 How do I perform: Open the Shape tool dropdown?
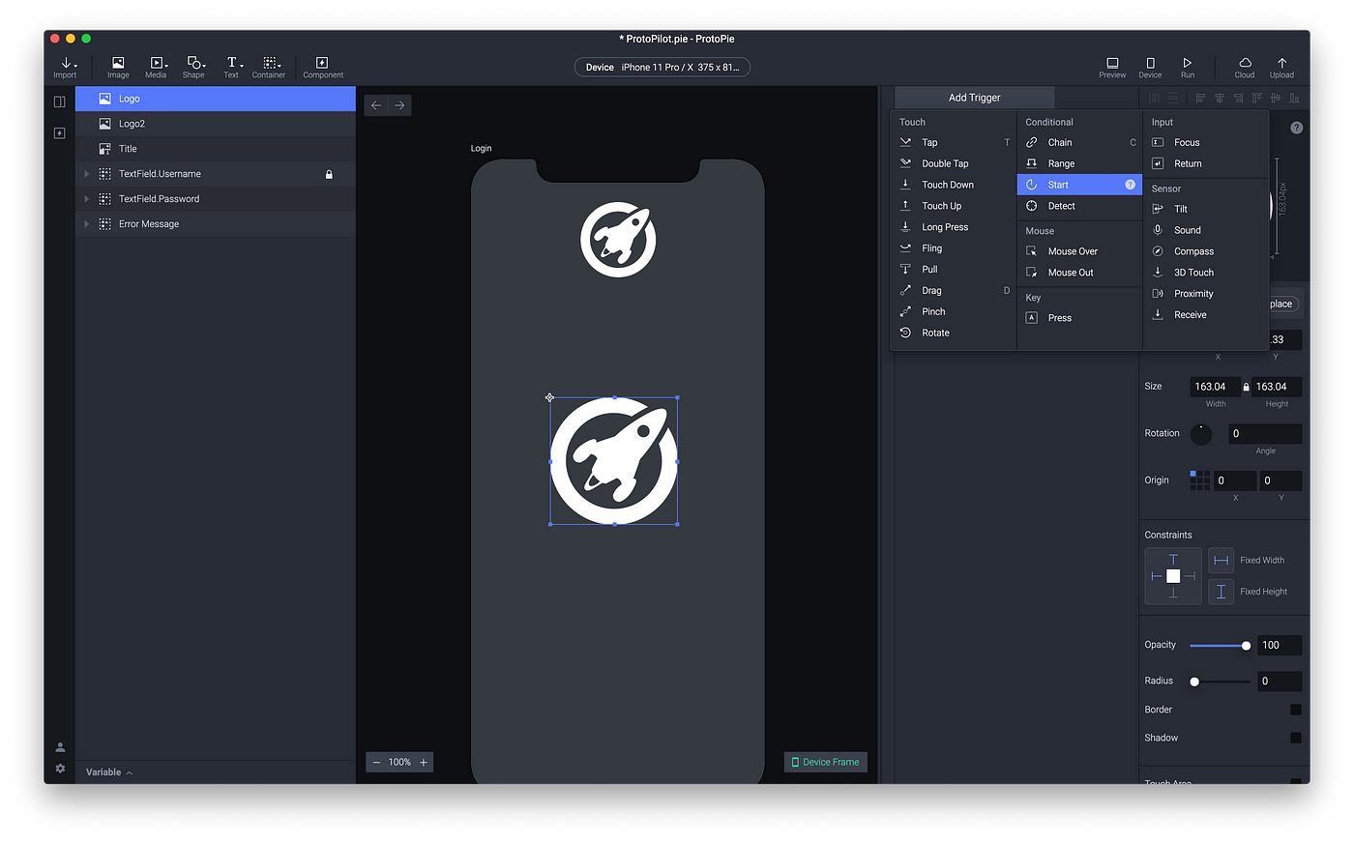(193, 67)
